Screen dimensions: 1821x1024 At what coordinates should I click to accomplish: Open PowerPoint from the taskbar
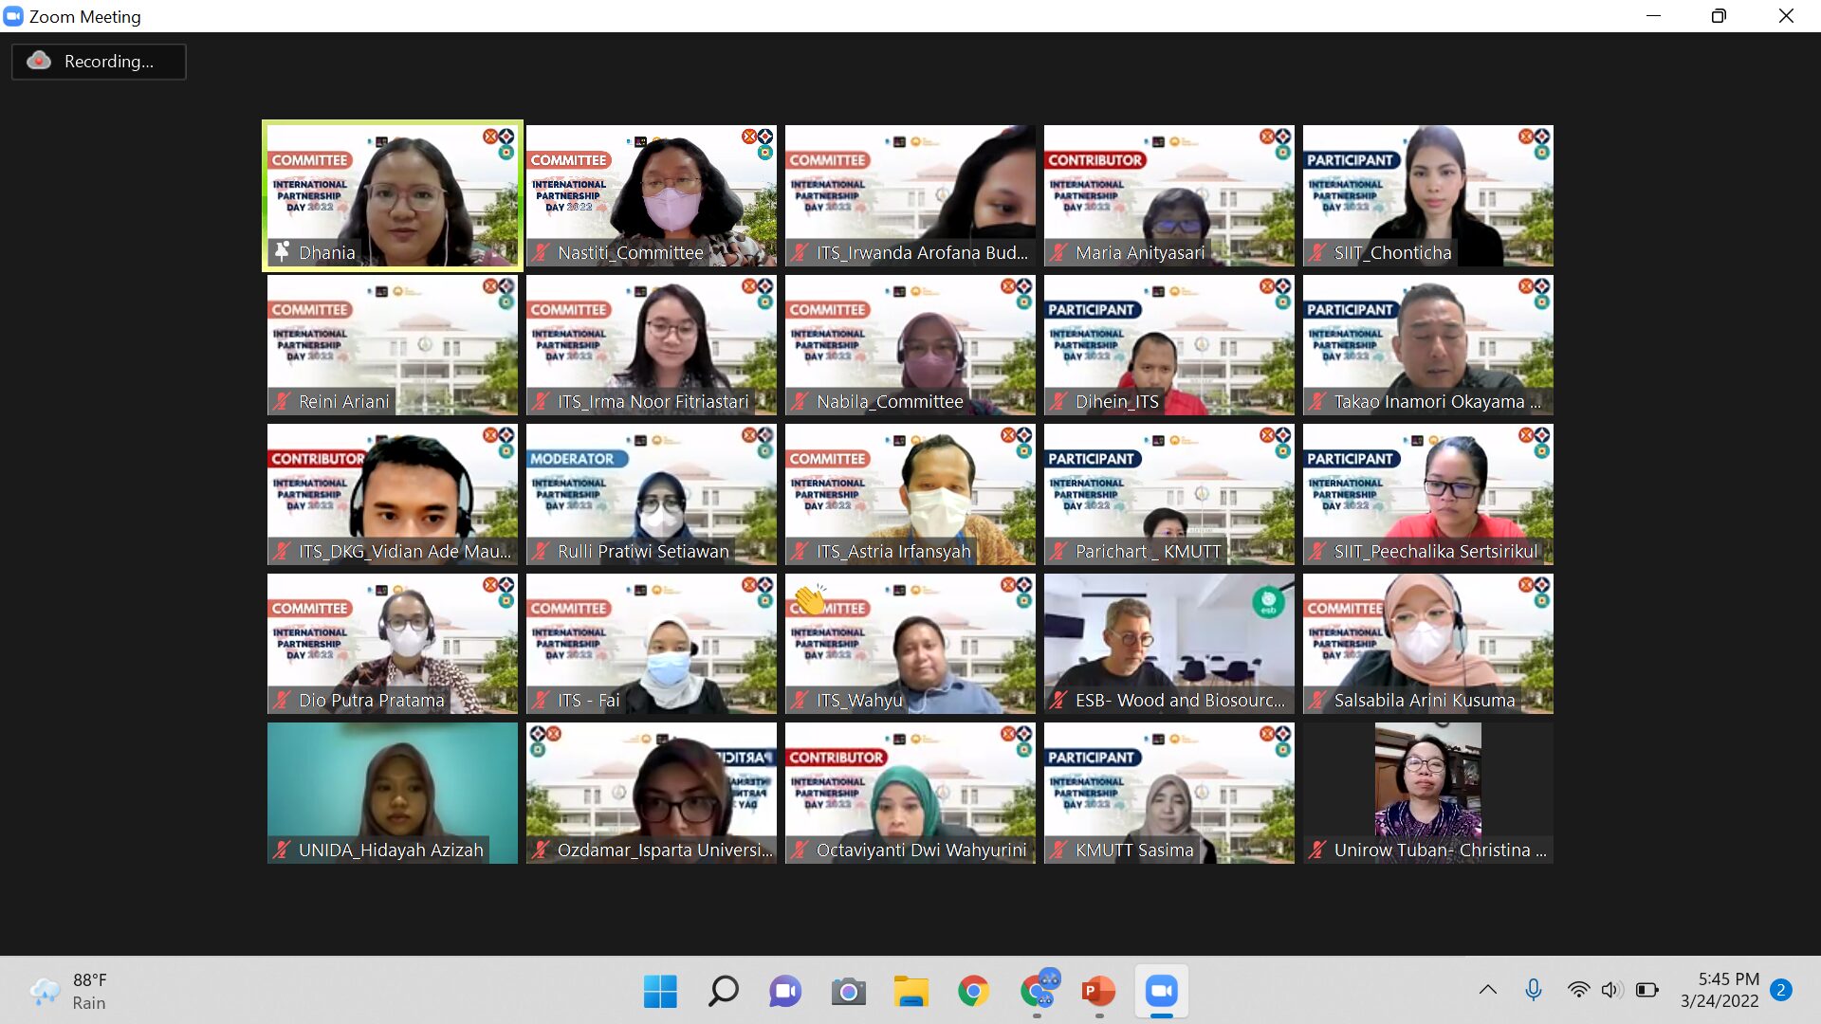(1098, 992)
